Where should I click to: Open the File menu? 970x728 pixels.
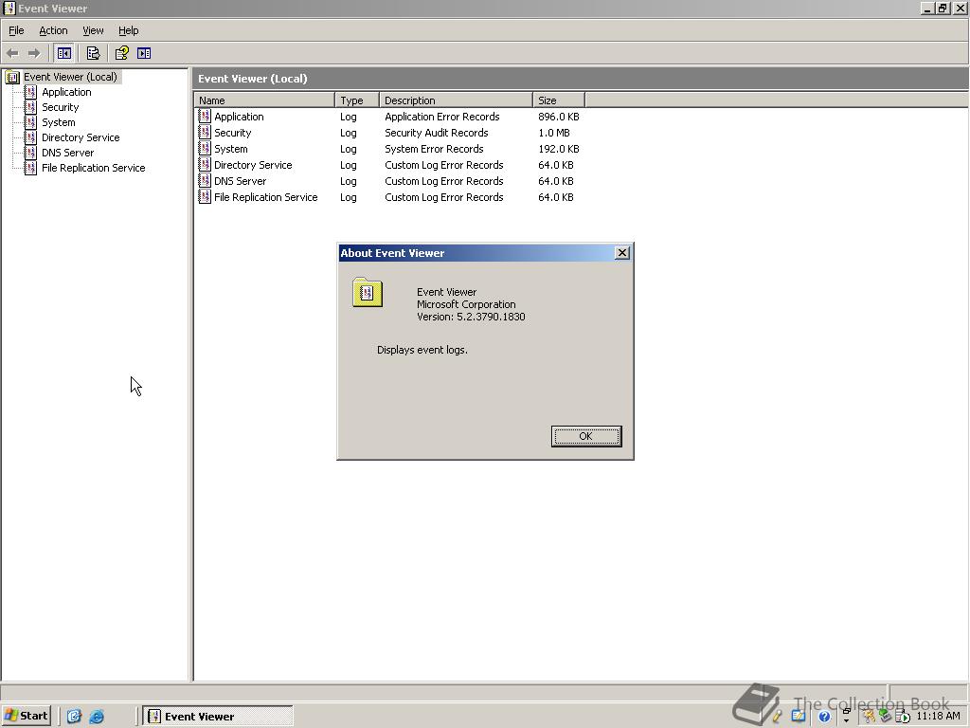(x=16, y=30)
